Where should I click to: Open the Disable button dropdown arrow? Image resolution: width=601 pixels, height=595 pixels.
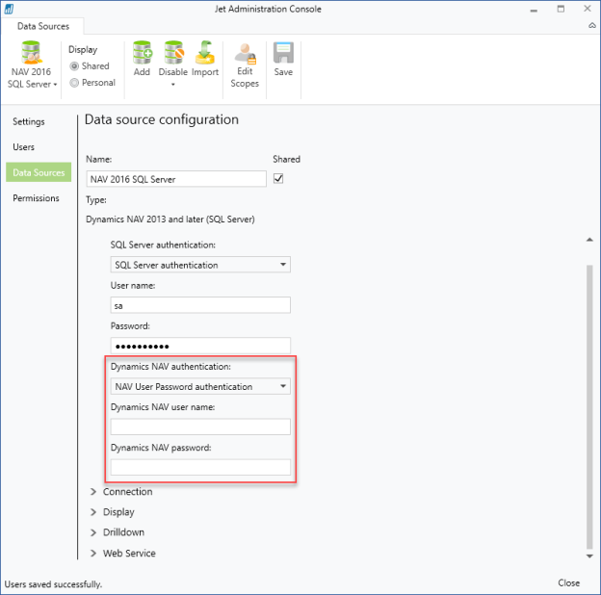(173, 85)
